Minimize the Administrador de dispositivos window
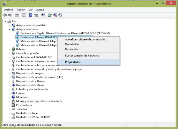This screenshot has width=178, height=129. (x=157, y=3)
